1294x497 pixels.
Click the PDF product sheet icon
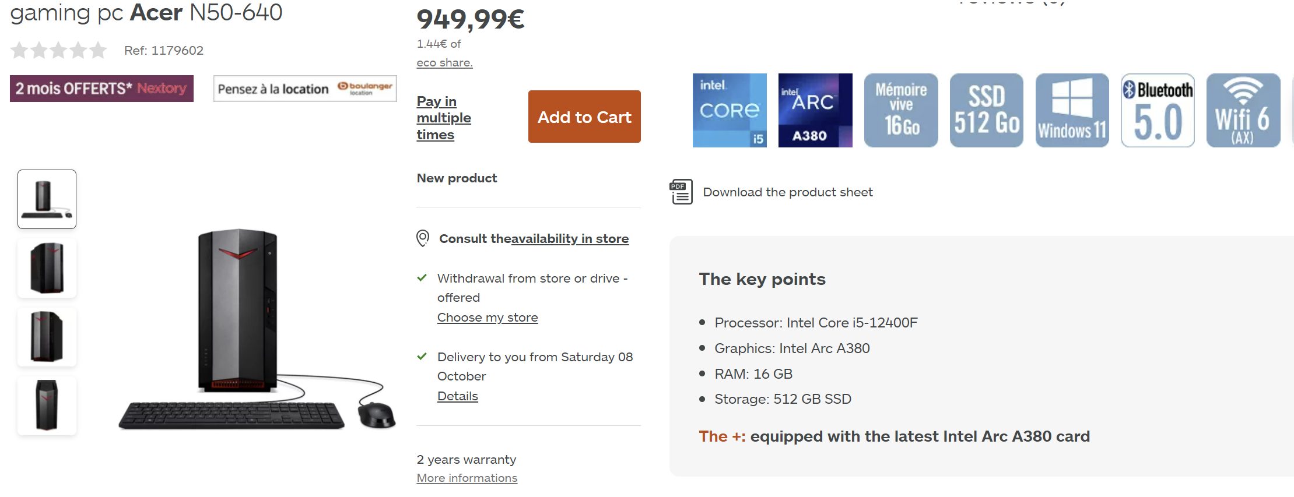681,192
